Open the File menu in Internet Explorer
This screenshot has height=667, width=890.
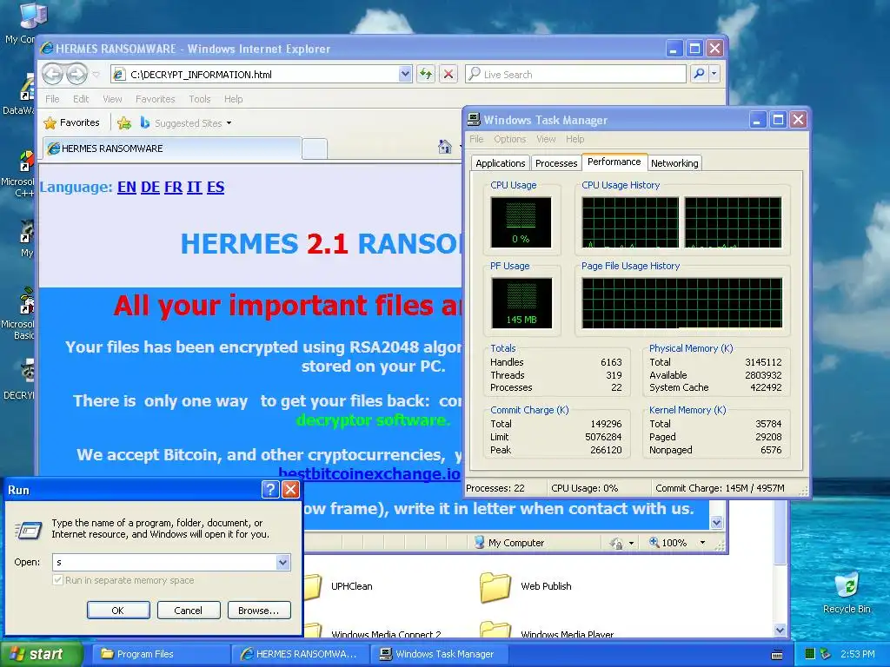coord(52,99)
